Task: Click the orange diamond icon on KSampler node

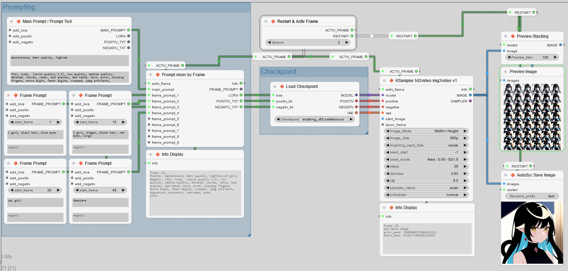Action: click(392, 81)
